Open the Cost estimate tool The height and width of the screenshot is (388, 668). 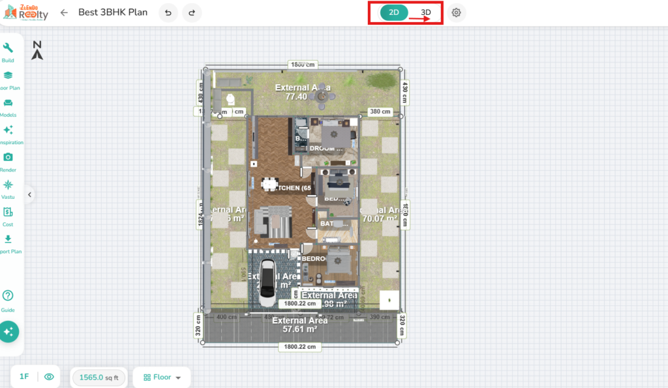[8, 213]
